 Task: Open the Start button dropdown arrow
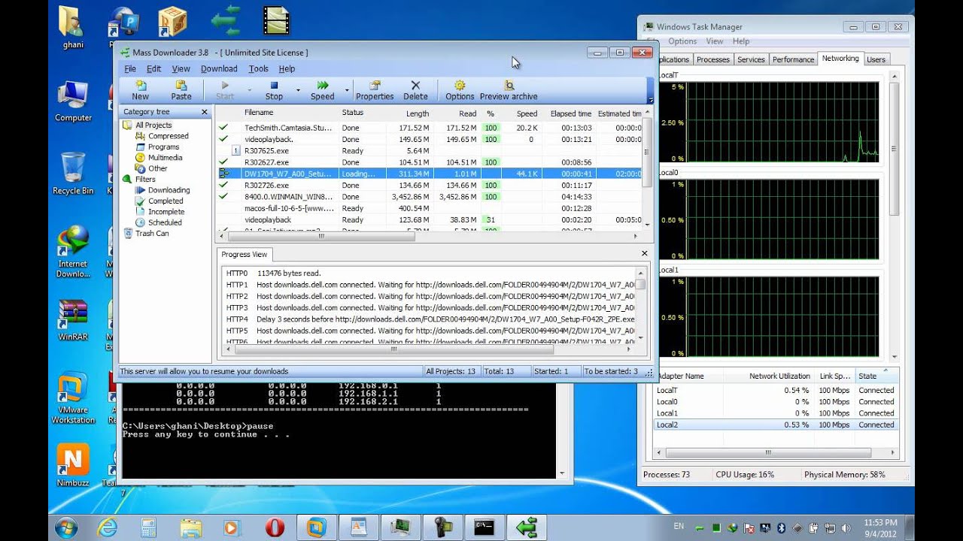point(250,91)
